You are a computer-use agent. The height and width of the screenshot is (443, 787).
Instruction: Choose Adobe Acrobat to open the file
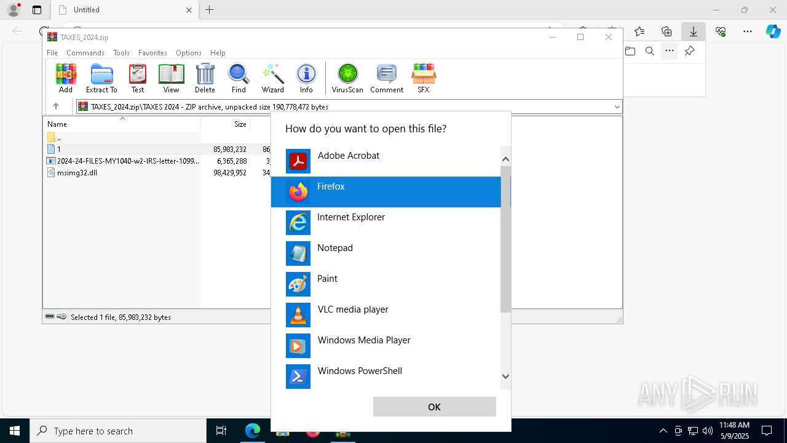(x=386, y=161)
